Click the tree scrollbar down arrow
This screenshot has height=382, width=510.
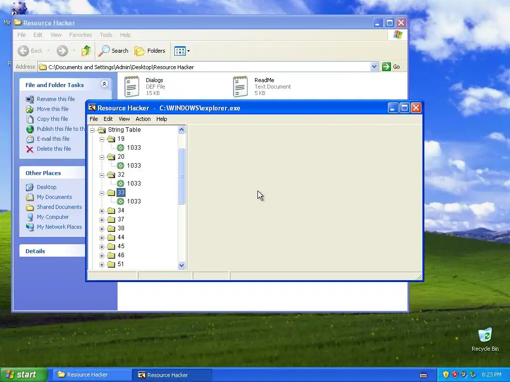[181, 266]
